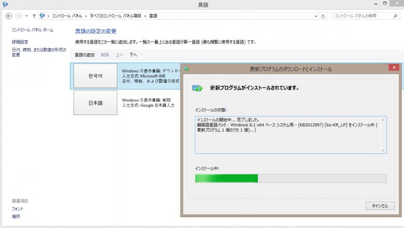Click the green update icon in the dialog
The height and width of the screenshot is (228, 404).
(198, 89)
